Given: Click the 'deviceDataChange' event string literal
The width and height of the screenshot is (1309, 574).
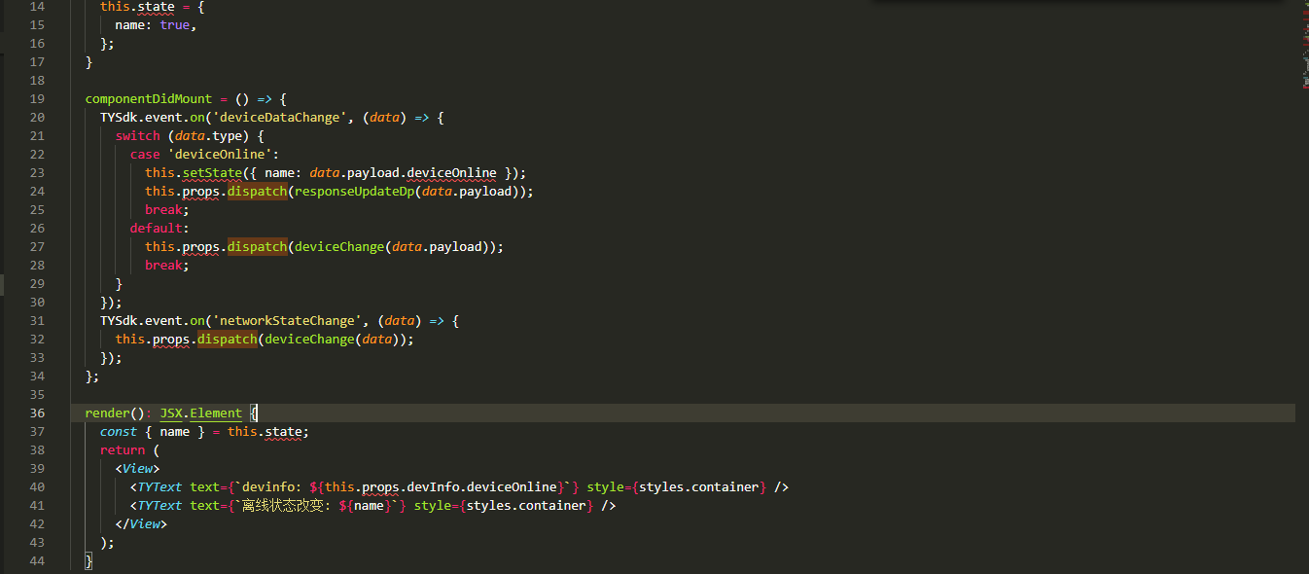Looking at the screenshot, I should pos(279,117).
